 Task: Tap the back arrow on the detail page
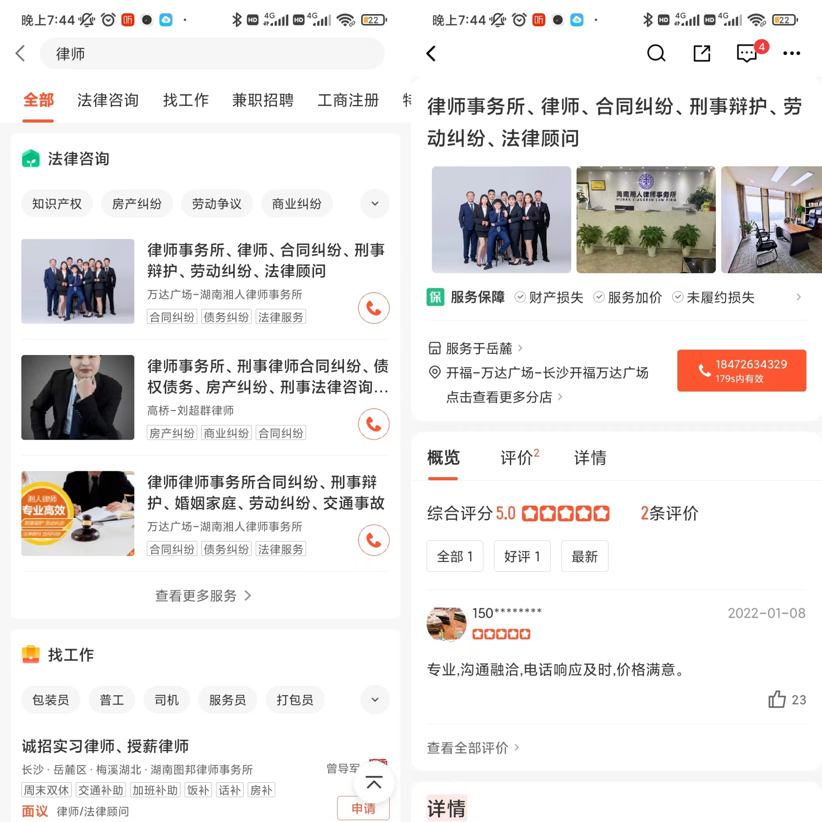coord(431,54)
